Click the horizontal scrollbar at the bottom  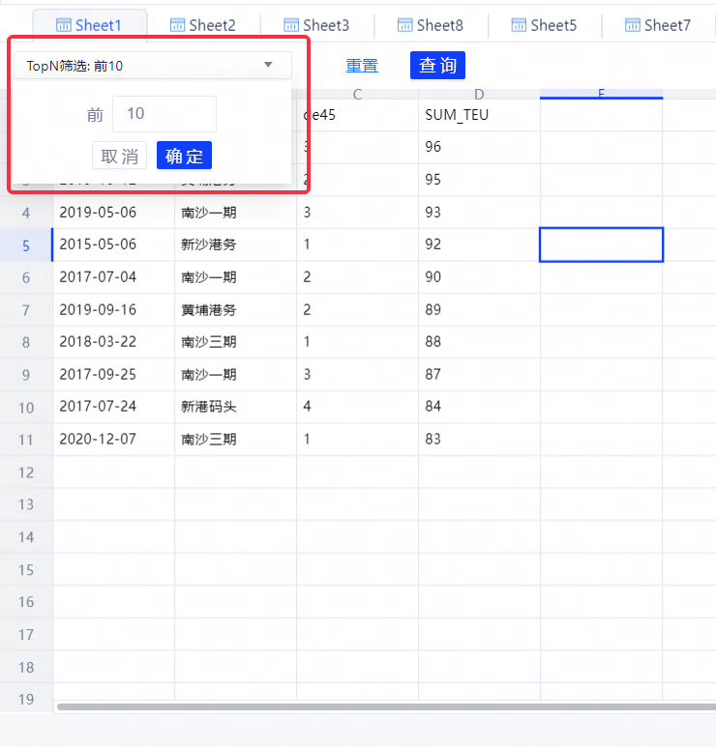click(x=385, y=707)
